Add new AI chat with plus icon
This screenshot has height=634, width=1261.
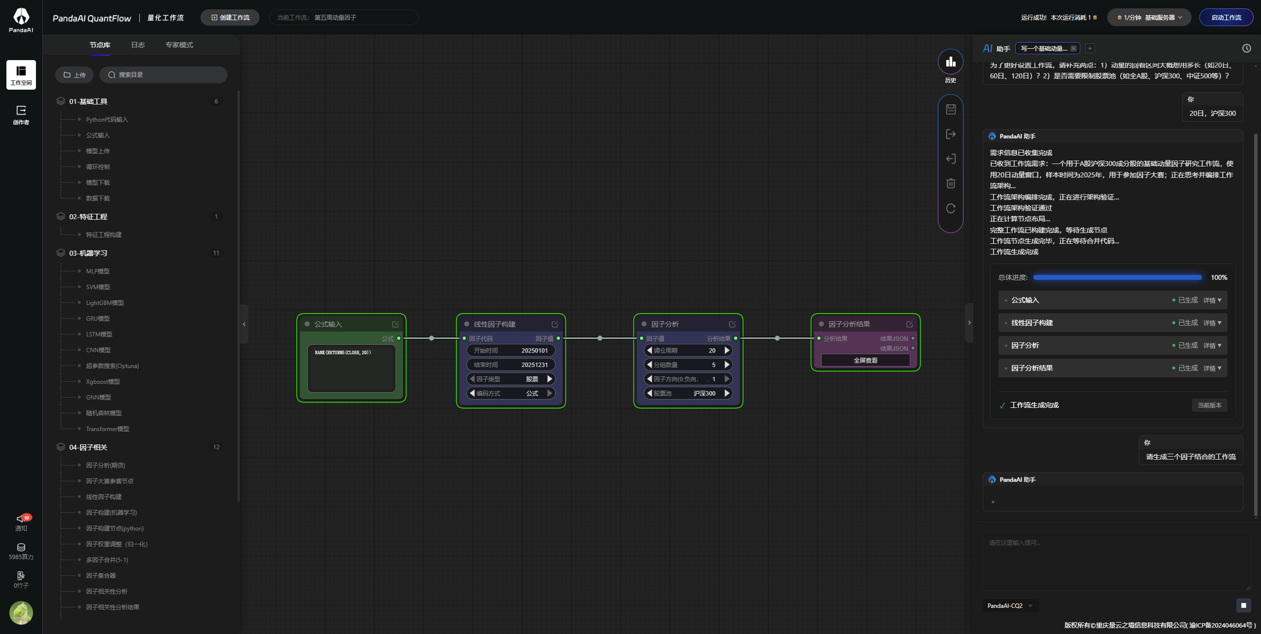1090,48
